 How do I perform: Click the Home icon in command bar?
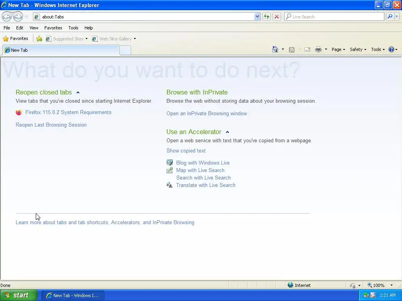(x=275, y=49)
